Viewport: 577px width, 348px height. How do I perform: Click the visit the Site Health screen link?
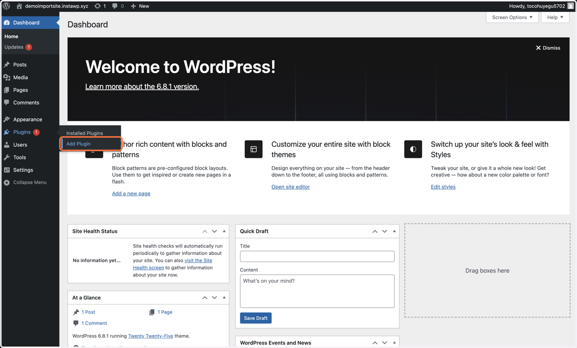coord(172,264)
